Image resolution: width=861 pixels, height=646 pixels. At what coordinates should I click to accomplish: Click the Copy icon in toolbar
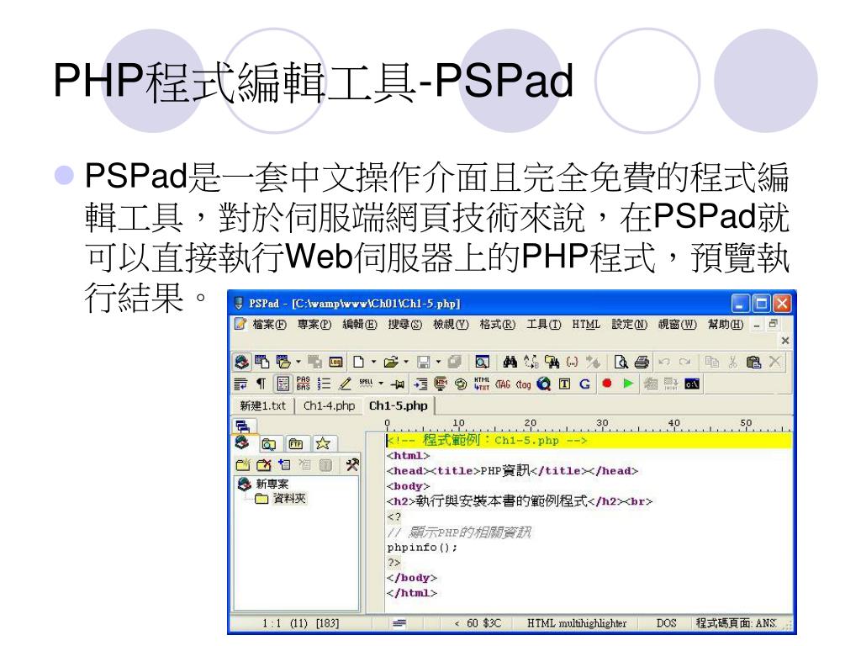(x=712, y=362)
